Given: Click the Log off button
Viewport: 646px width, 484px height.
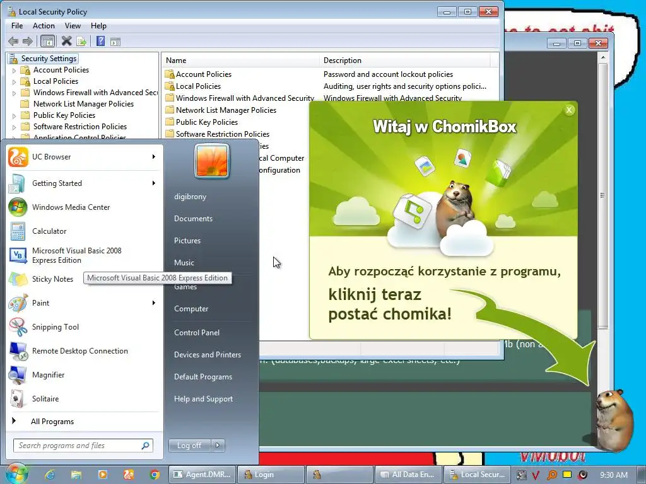Looking at the screenshot, I should tap(189, 446).
